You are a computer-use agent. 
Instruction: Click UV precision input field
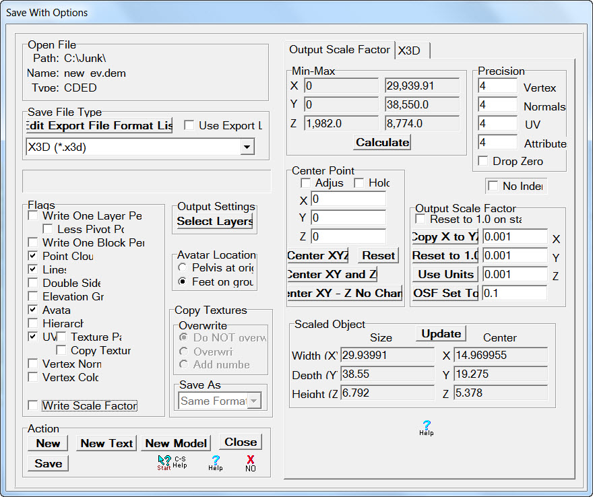point(497,124)
